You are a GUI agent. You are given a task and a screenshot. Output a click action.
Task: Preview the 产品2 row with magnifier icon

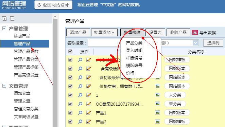[80, 122]
